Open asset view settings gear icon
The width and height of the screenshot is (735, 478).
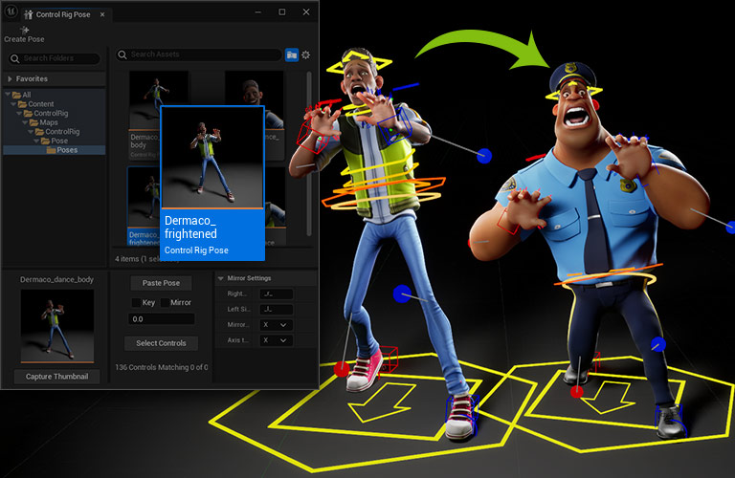[x=306, y=55]
